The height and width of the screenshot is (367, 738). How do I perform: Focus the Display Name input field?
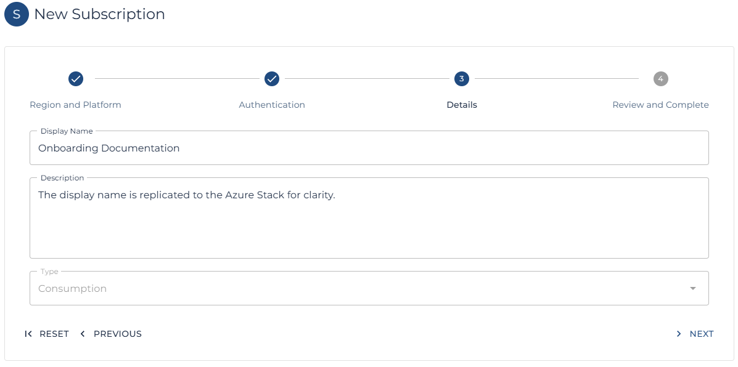point(369,148)
